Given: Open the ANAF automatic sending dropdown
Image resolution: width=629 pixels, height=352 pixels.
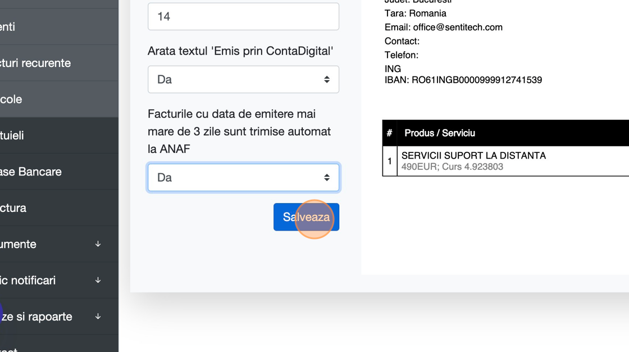Looking at the screenshot, I should click(x=243, y=178).
